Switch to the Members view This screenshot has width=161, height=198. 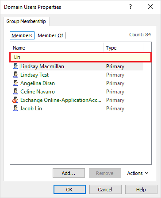(22, 35)
